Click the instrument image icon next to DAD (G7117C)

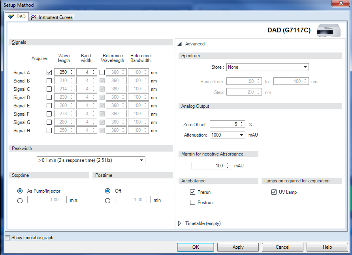tap(328, 30)
